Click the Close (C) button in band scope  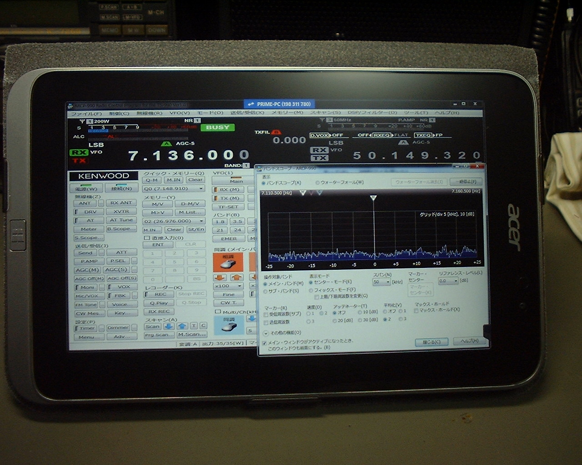click(x=431, y=341)
